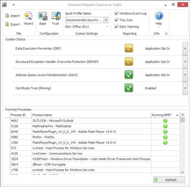This screenshot has width=190, height=187.
Task: Toggle the Early Warning checkbox
Action: pyautogui.click(x=116, y=27)
